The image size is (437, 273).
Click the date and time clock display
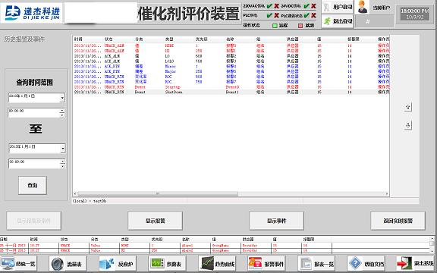pos(415,14)
